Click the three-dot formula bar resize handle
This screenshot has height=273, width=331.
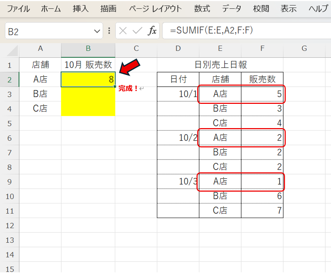pos(109,31)
